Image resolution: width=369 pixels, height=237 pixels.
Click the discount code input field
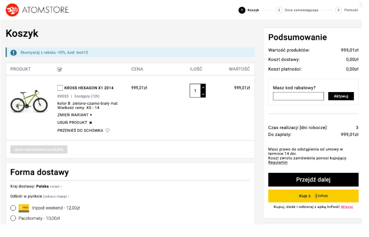click(298, 96)
